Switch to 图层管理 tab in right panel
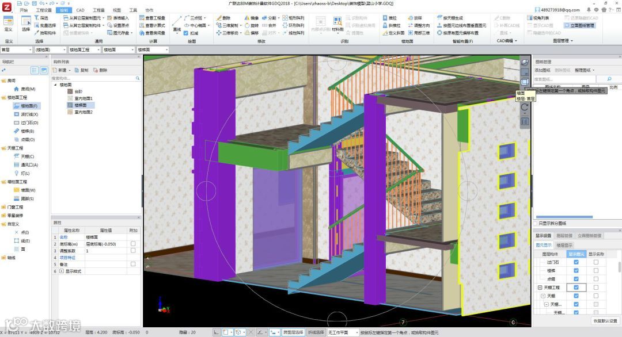Screen dimensions: 622x337 coord(564,236)
